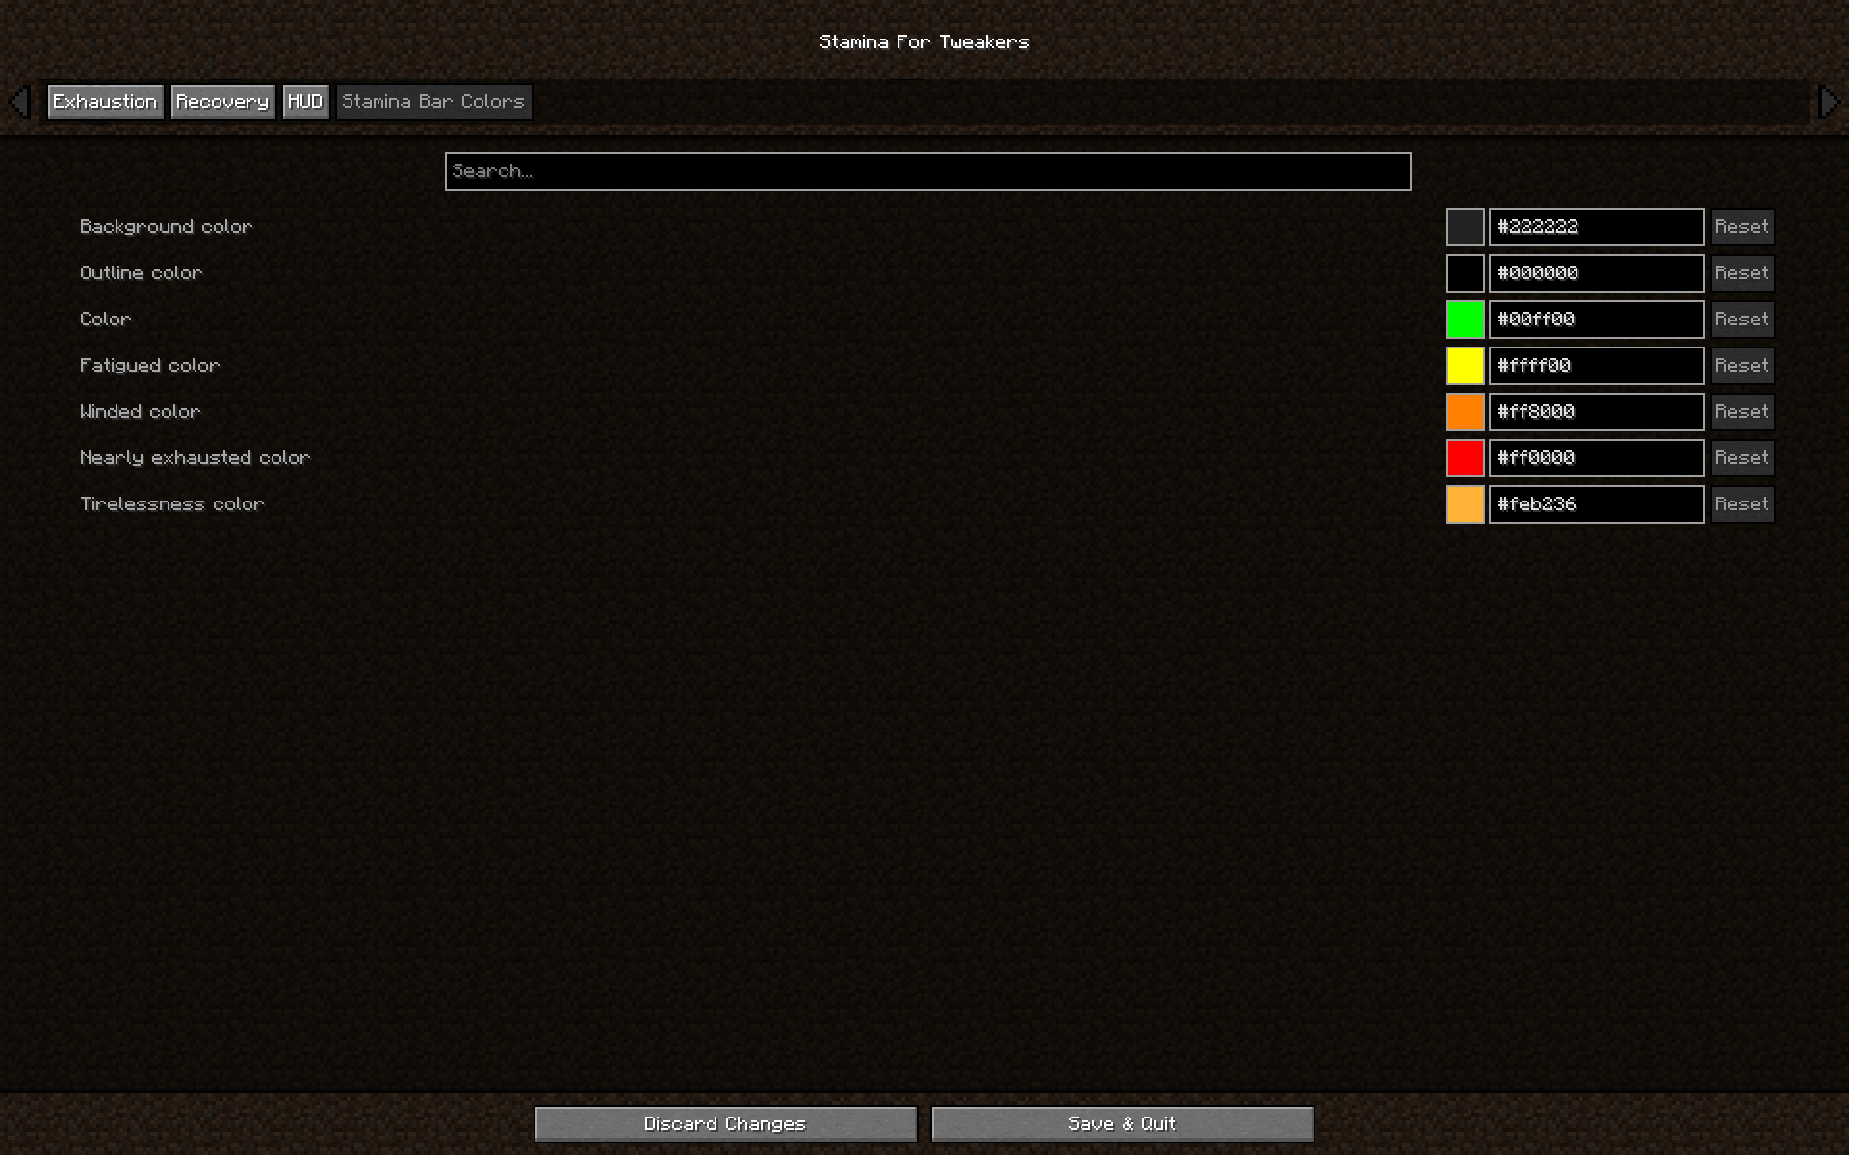1849x1155 pixels.
Task: Click Save & Quit
Action: coord(1122,1122)
